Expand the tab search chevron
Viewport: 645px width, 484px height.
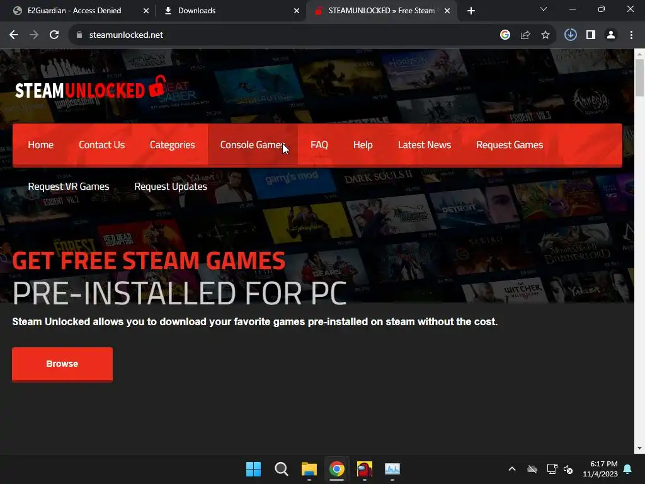pos(544,9)
